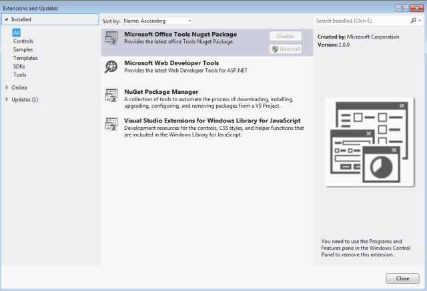Click the Uninstall button
The width and height of the screenshot is (427, 291).
point(286,49)
